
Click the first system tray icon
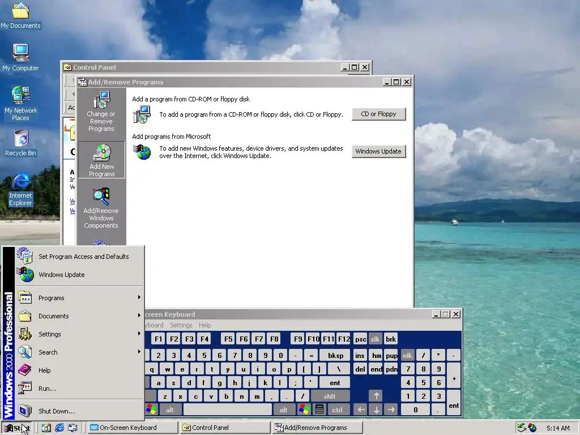coord(521,428)
